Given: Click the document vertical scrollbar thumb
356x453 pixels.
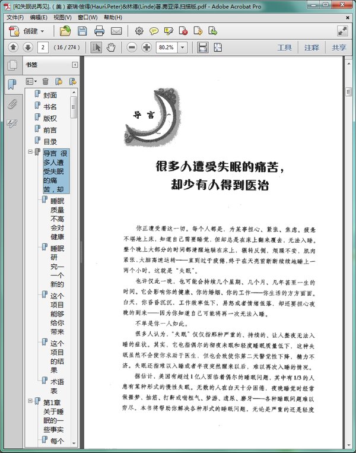Looking at the screenshot, I should point(348,92).
